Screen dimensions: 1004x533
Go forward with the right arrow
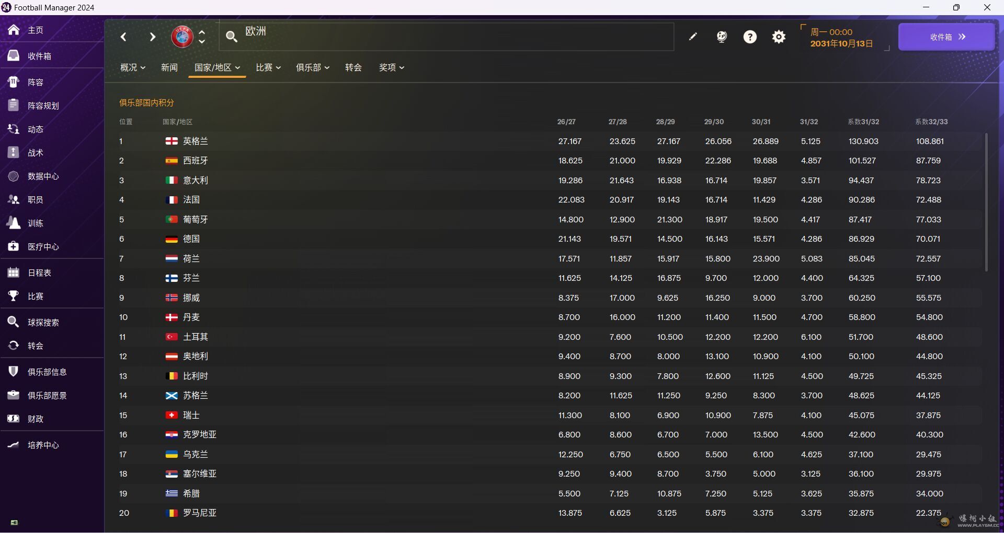pos(152,37)
